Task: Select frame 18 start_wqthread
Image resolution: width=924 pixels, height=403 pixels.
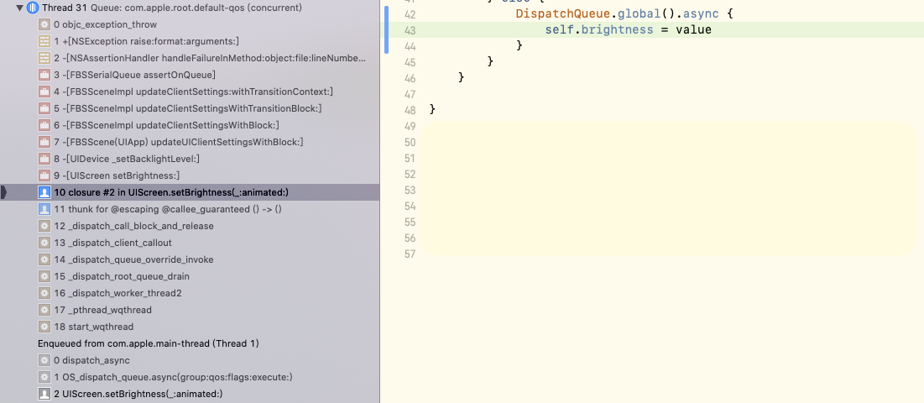Action: 190,327
